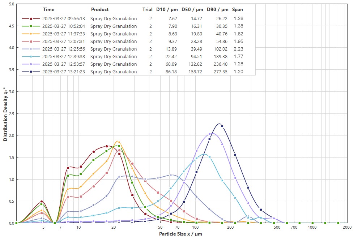Click the Distribution Density y-axis title
Image resolution: width=362 pixels, height=237 pixels.
click(x=5, y=114)
